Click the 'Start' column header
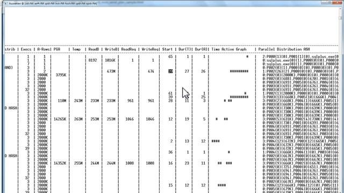 pos(167,49)
